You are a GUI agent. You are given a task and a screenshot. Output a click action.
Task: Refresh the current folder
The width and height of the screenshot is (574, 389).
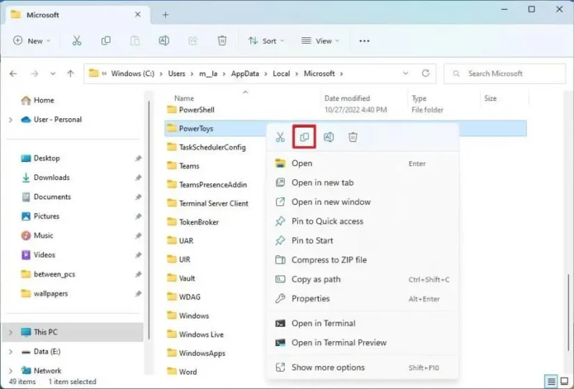(425, 73)
